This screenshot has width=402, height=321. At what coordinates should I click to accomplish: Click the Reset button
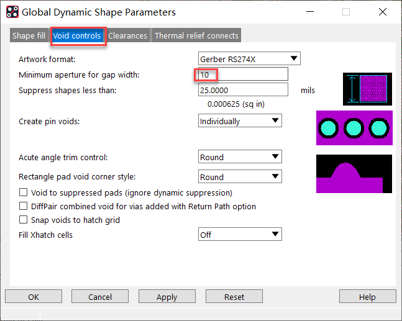pos(234,297)
